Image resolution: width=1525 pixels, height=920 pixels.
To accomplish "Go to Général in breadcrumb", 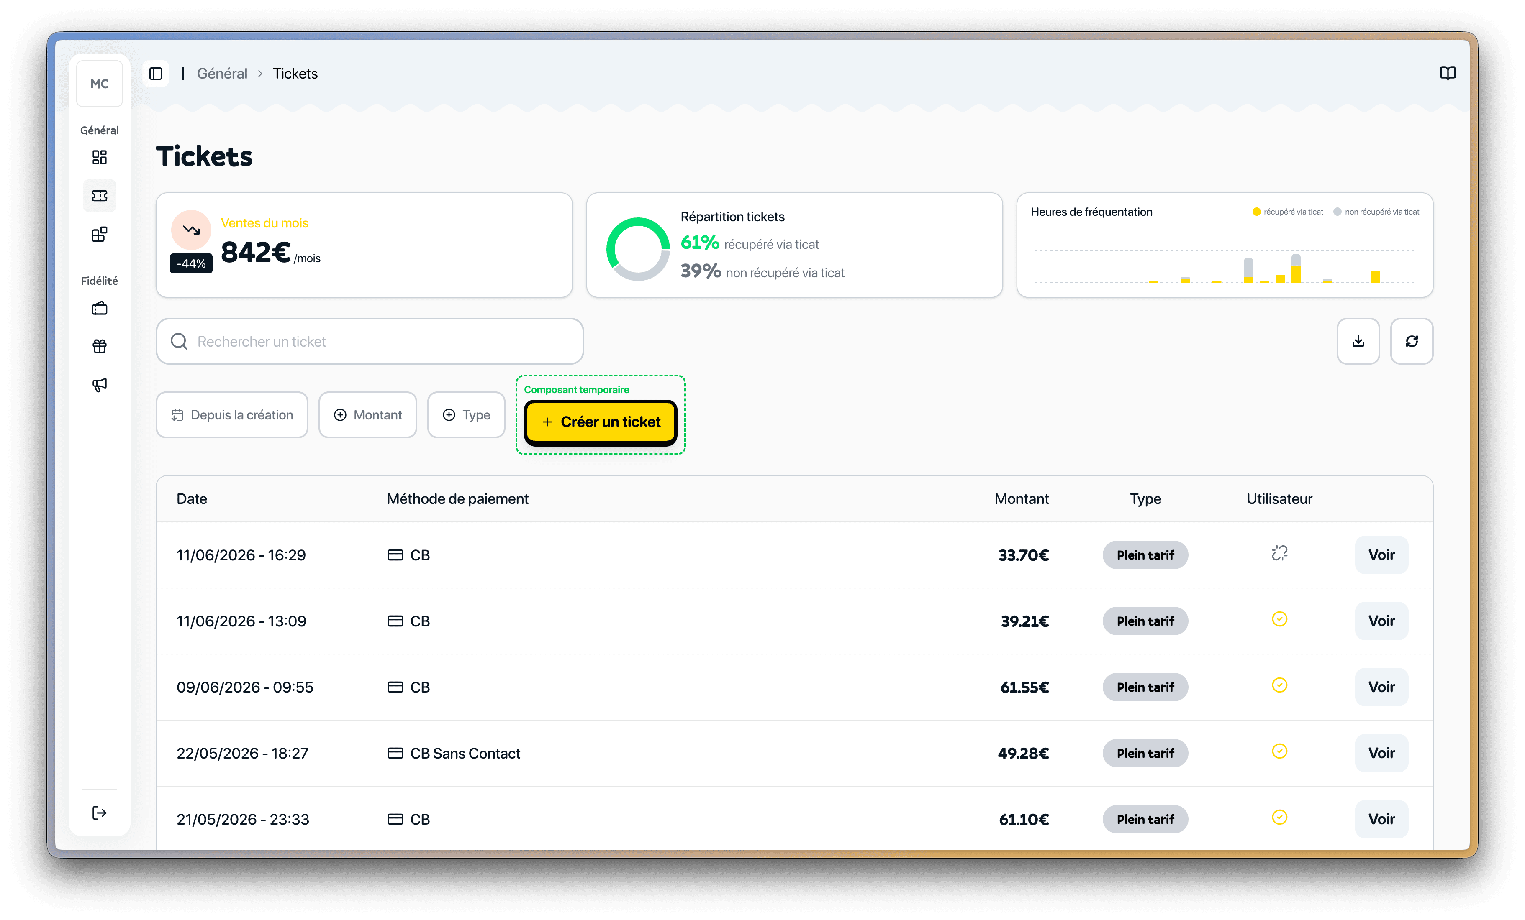I will [x=221, y=74].
